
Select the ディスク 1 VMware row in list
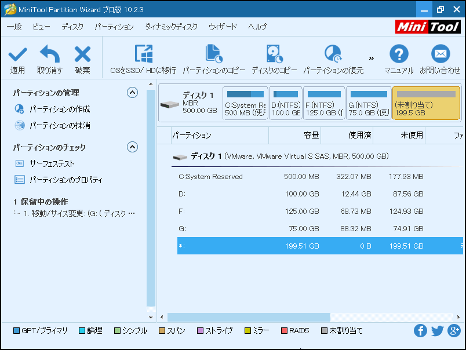pos(317,156)
